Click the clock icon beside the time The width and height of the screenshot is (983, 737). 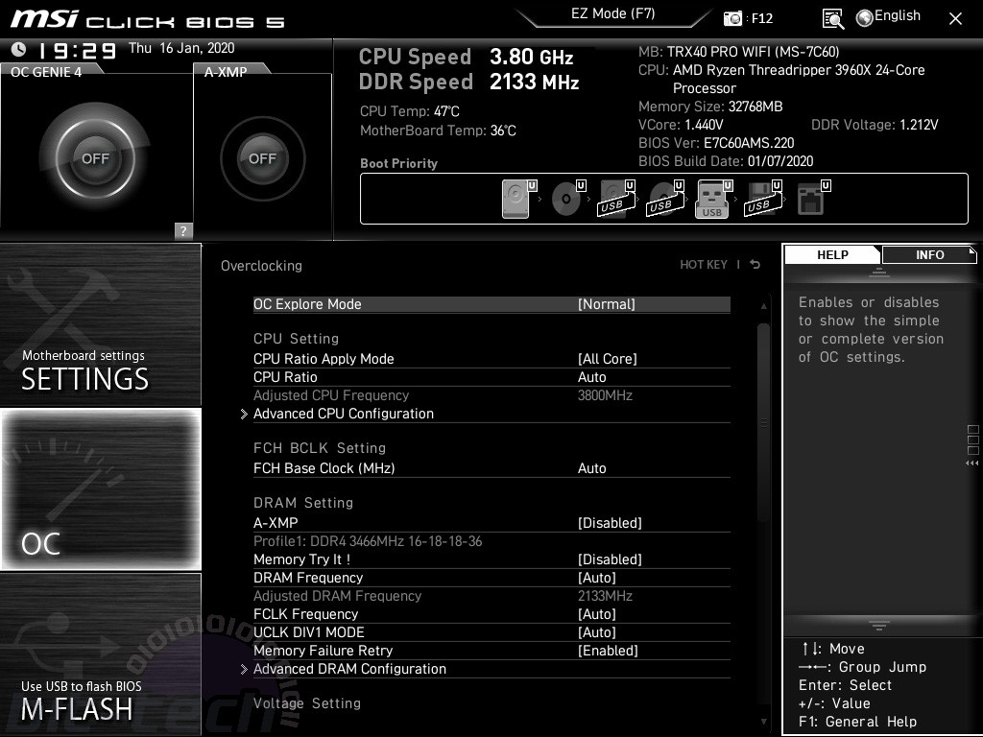click(19, 49)
